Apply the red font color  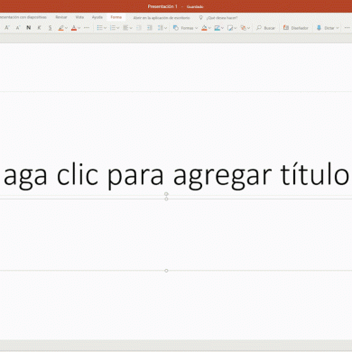tap(74, 28)
